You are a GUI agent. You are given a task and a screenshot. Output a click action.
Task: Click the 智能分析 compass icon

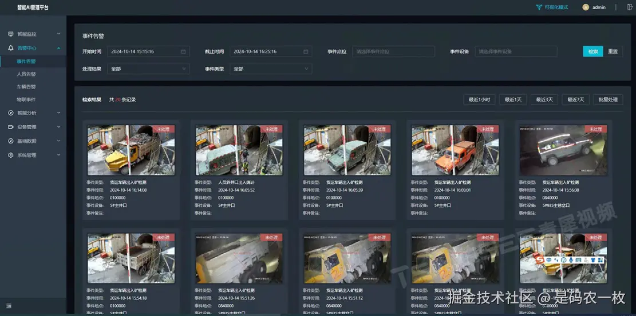(11, 113)
